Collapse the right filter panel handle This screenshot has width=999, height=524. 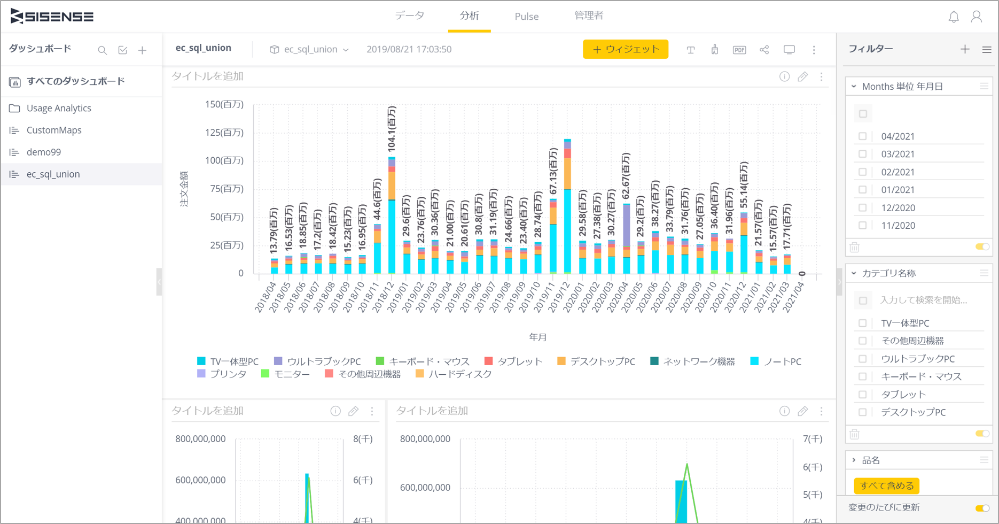pos(839,282)
